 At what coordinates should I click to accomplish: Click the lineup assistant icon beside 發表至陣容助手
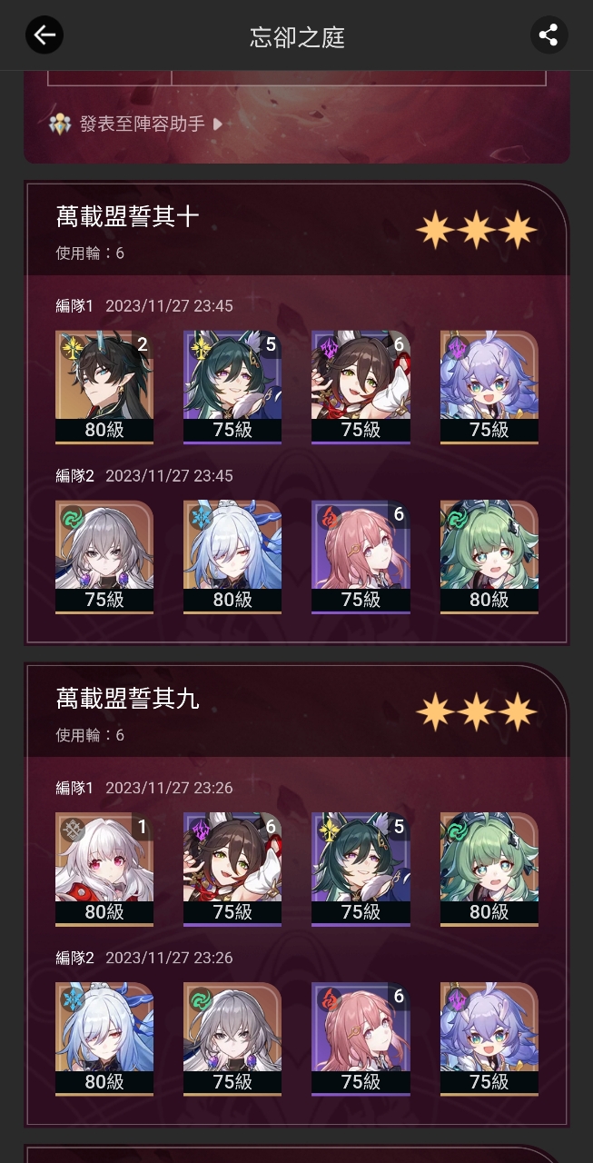tap(61, 124)
